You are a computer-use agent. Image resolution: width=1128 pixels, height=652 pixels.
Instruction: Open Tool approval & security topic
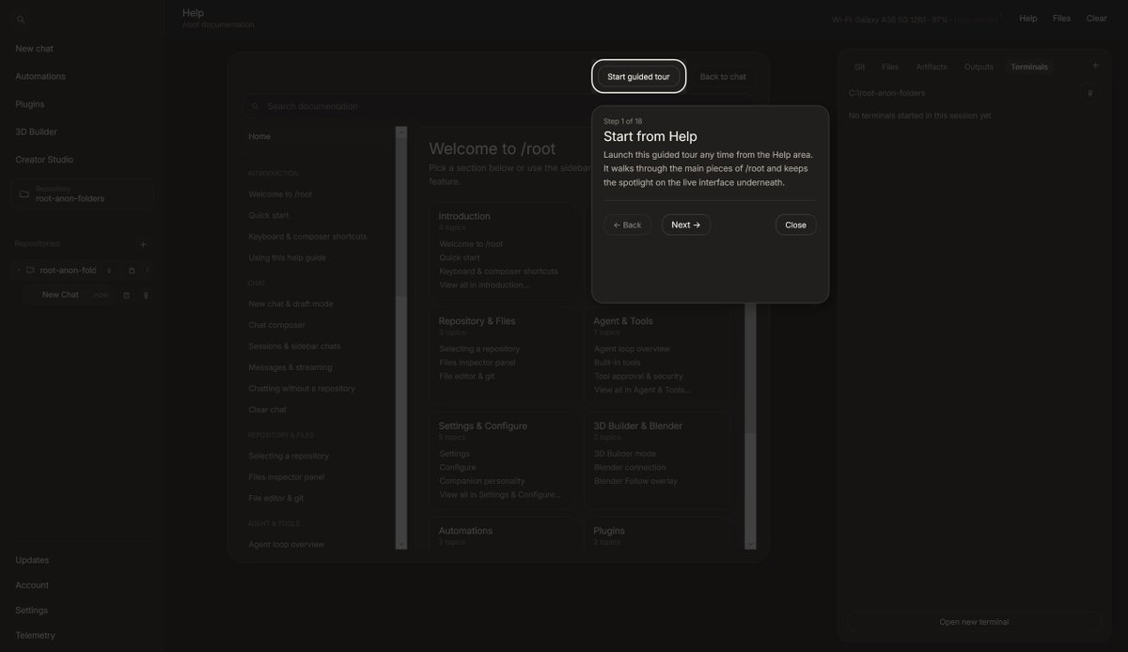click(638, 376)
